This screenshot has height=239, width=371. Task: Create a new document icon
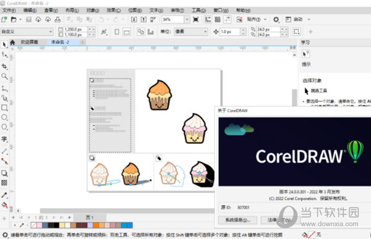(x=4, y=19)
